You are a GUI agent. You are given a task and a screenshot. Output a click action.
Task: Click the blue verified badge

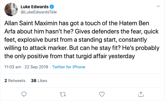tap(52, 7)
